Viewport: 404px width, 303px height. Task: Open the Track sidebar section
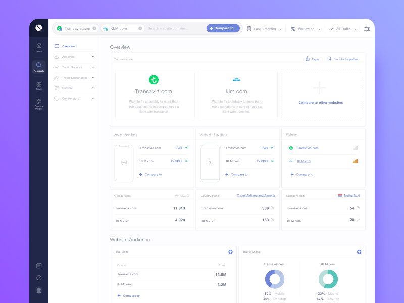39,86
